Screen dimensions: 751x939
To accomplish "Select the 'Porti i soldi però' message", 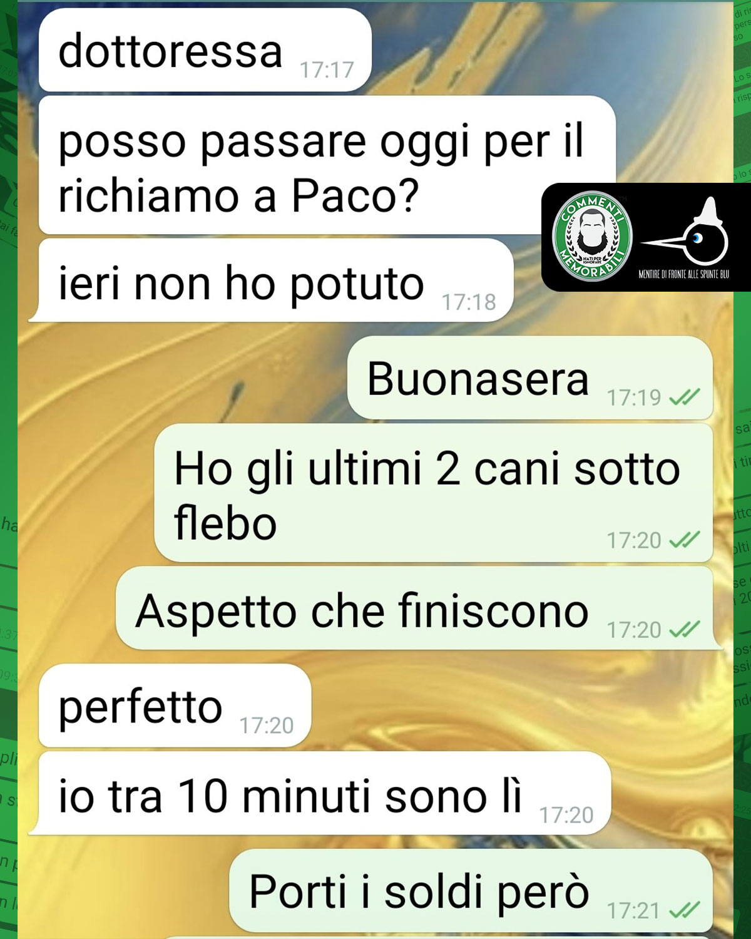I will (471, 891).
